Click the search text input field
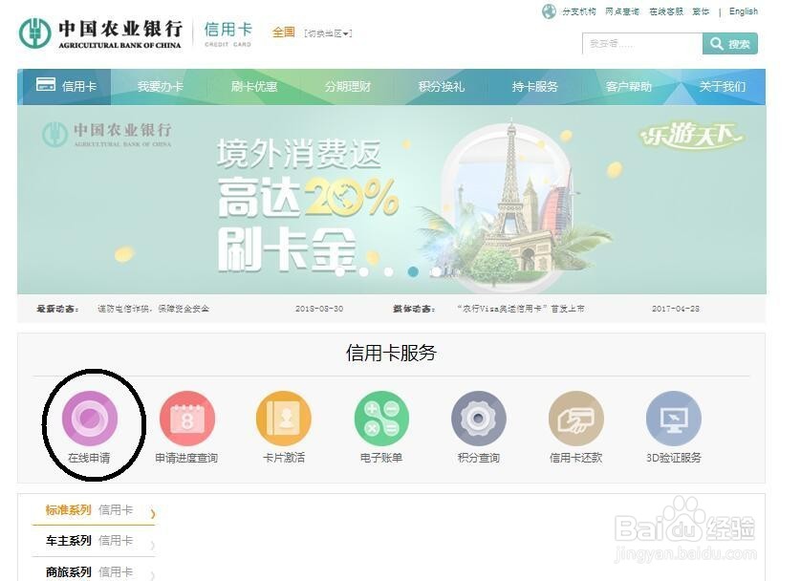The image size is (801, 581). point(642,44)
